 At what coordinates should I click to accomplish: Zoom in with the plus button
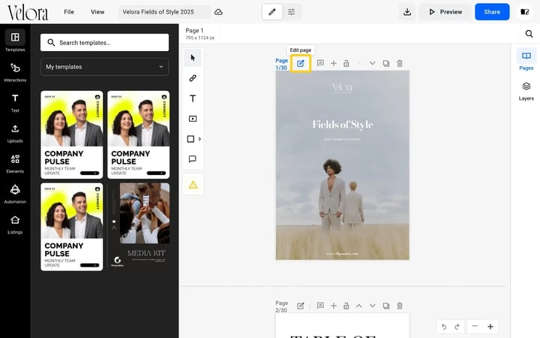click(490, 326)
